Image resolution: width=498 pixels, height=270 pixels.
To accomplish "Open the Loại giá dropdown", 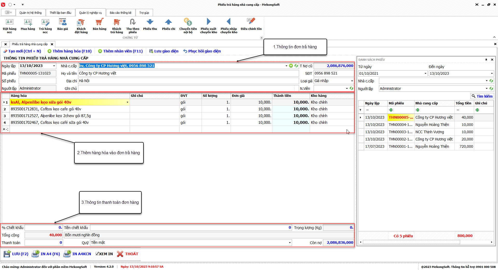I will pyautogui.click(x=352, y=81).
